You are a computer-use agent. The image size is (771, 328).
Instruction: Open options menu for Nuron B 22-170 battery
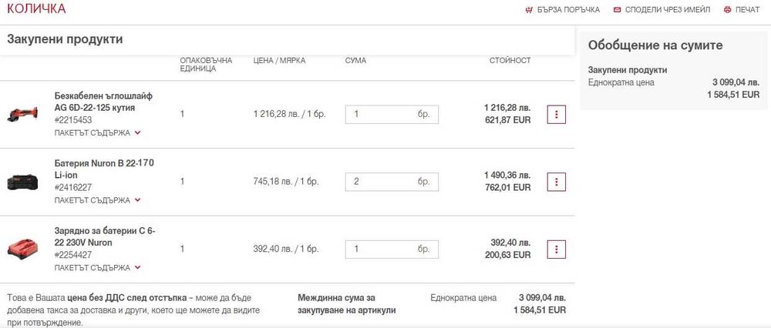pyautogui.click(x=556, y=182)
